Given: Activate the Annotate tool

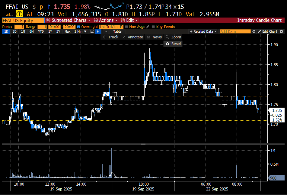Looking at the screenshot, I should tap(133, 37).
